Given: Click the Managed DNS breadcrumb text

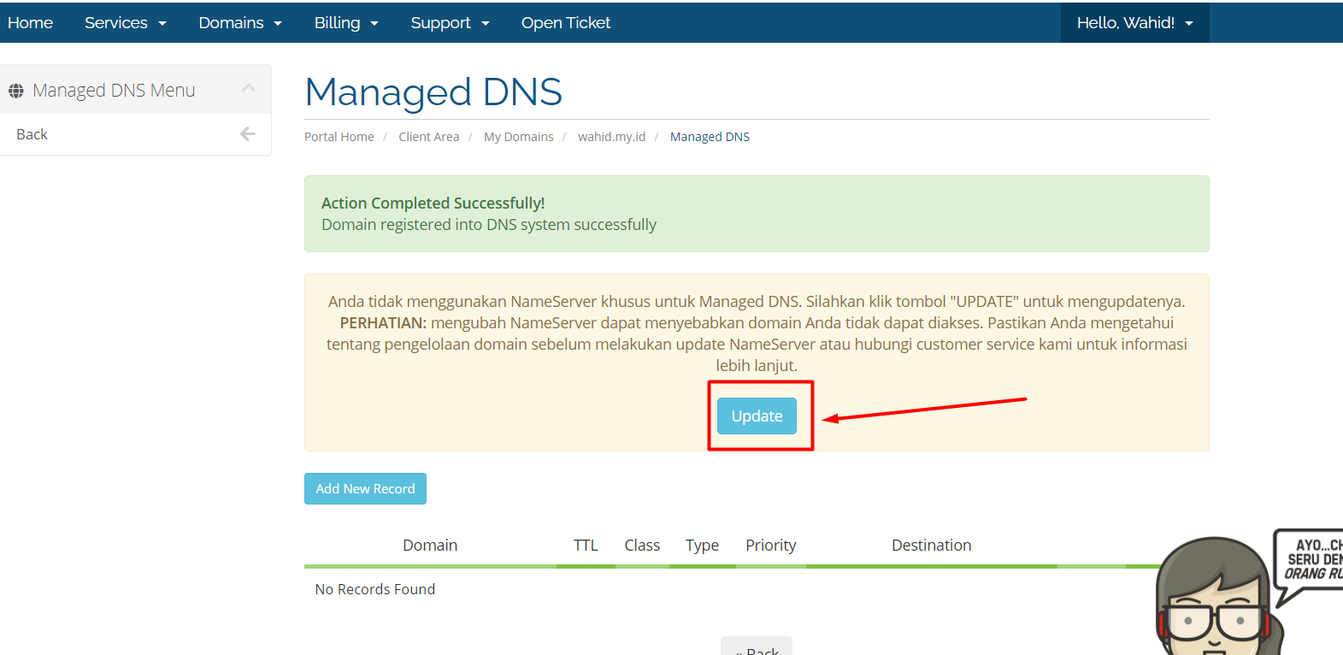Looking at the screenshot, I should click(710, 137).
